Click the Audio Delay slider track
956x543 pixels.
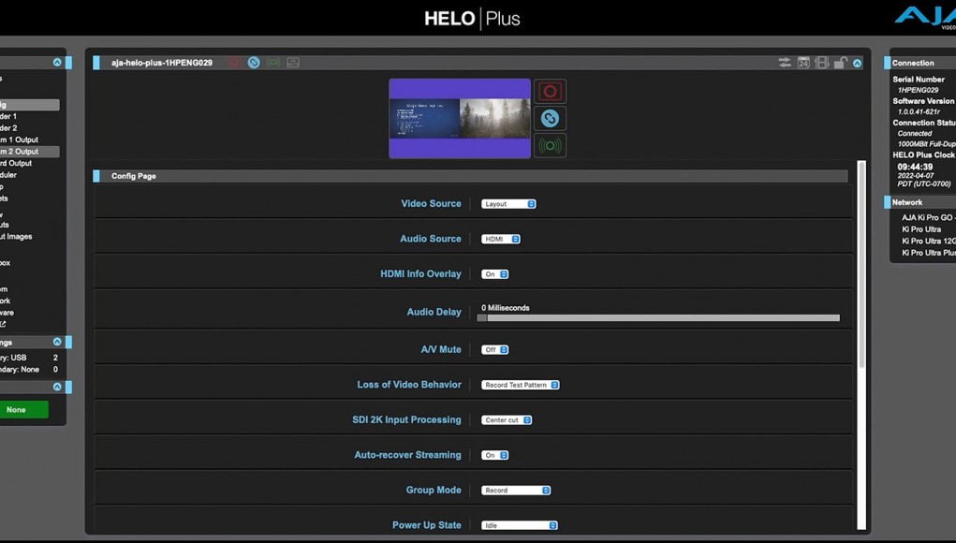[x=658, y=318]
